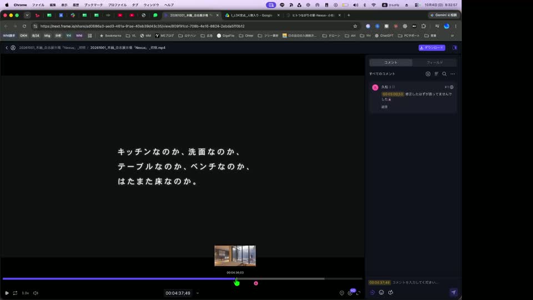Open the ブックマーク menu
Viewport: 533px width, 300px height.
point(93,5)
